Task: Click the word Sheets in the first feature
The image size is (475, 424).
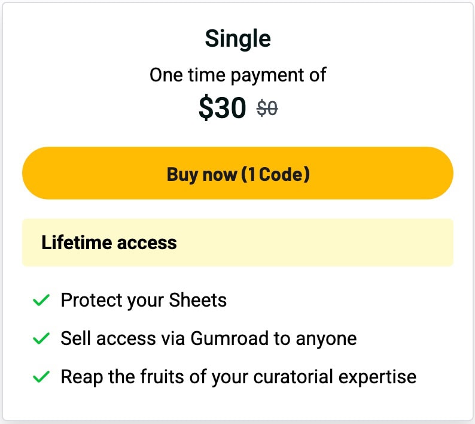Action: (198, 300)
